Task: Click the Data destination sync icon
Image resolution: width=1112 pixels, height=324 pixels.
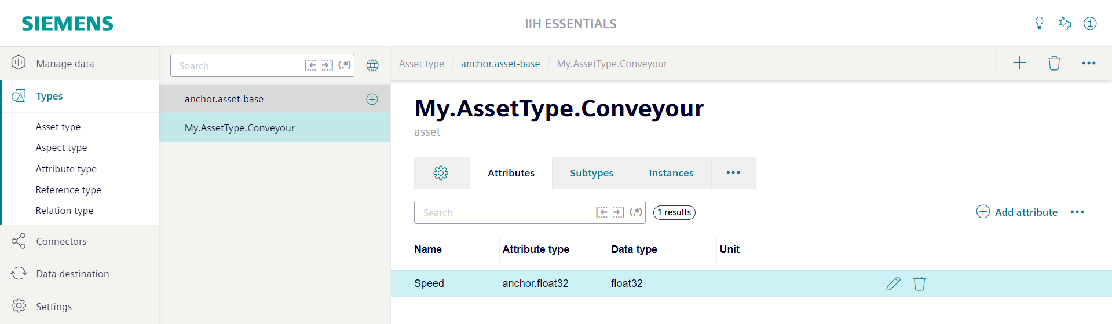Action: [19, 273]
